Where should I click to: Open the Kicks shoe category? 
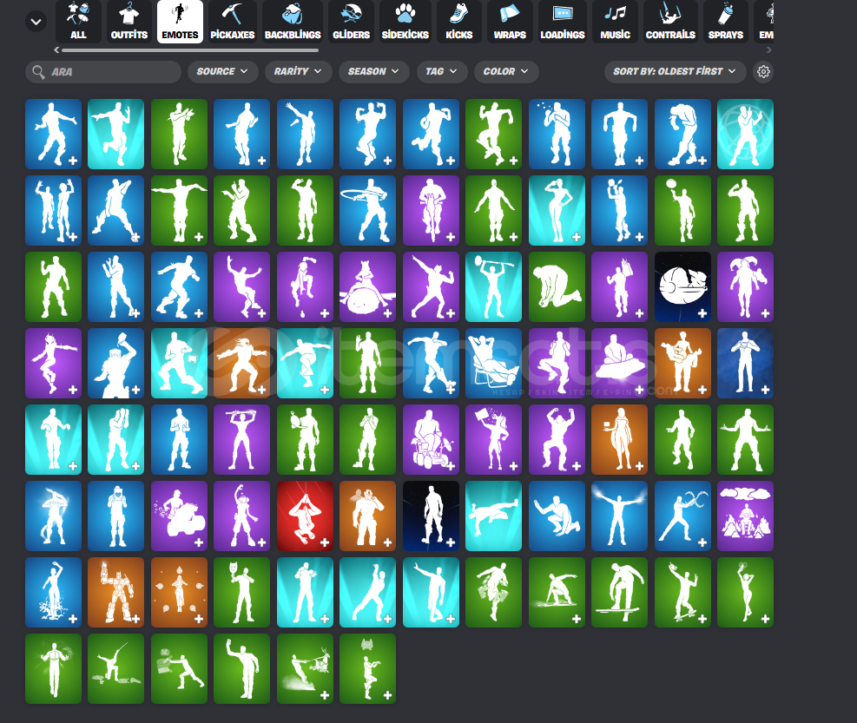tap(458, 22)
